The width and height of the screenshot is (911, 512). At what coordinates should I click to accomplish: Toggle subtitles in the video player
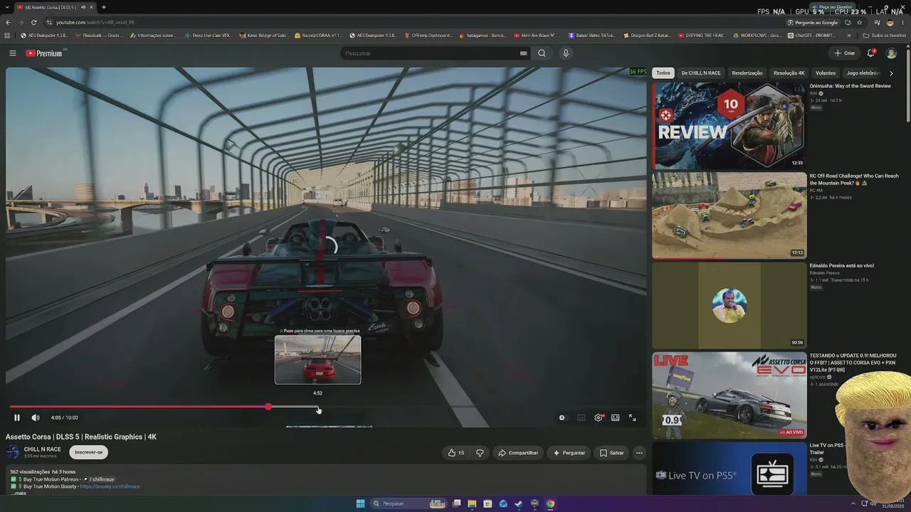(581, 417)
